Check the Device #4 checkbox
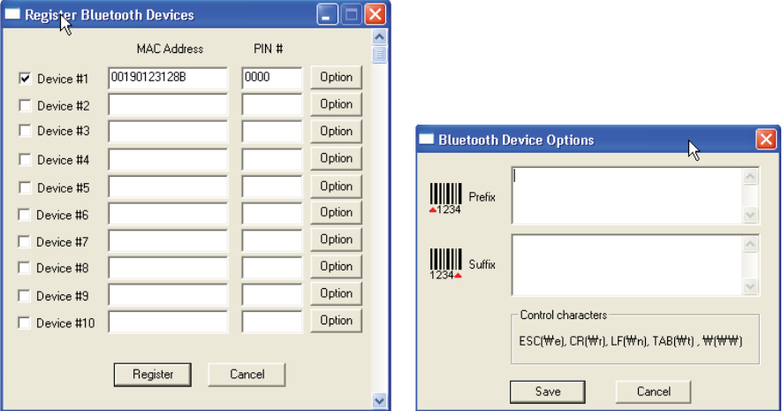The width and height of the screenshot is (782, 411). click(x=25, y=160)
